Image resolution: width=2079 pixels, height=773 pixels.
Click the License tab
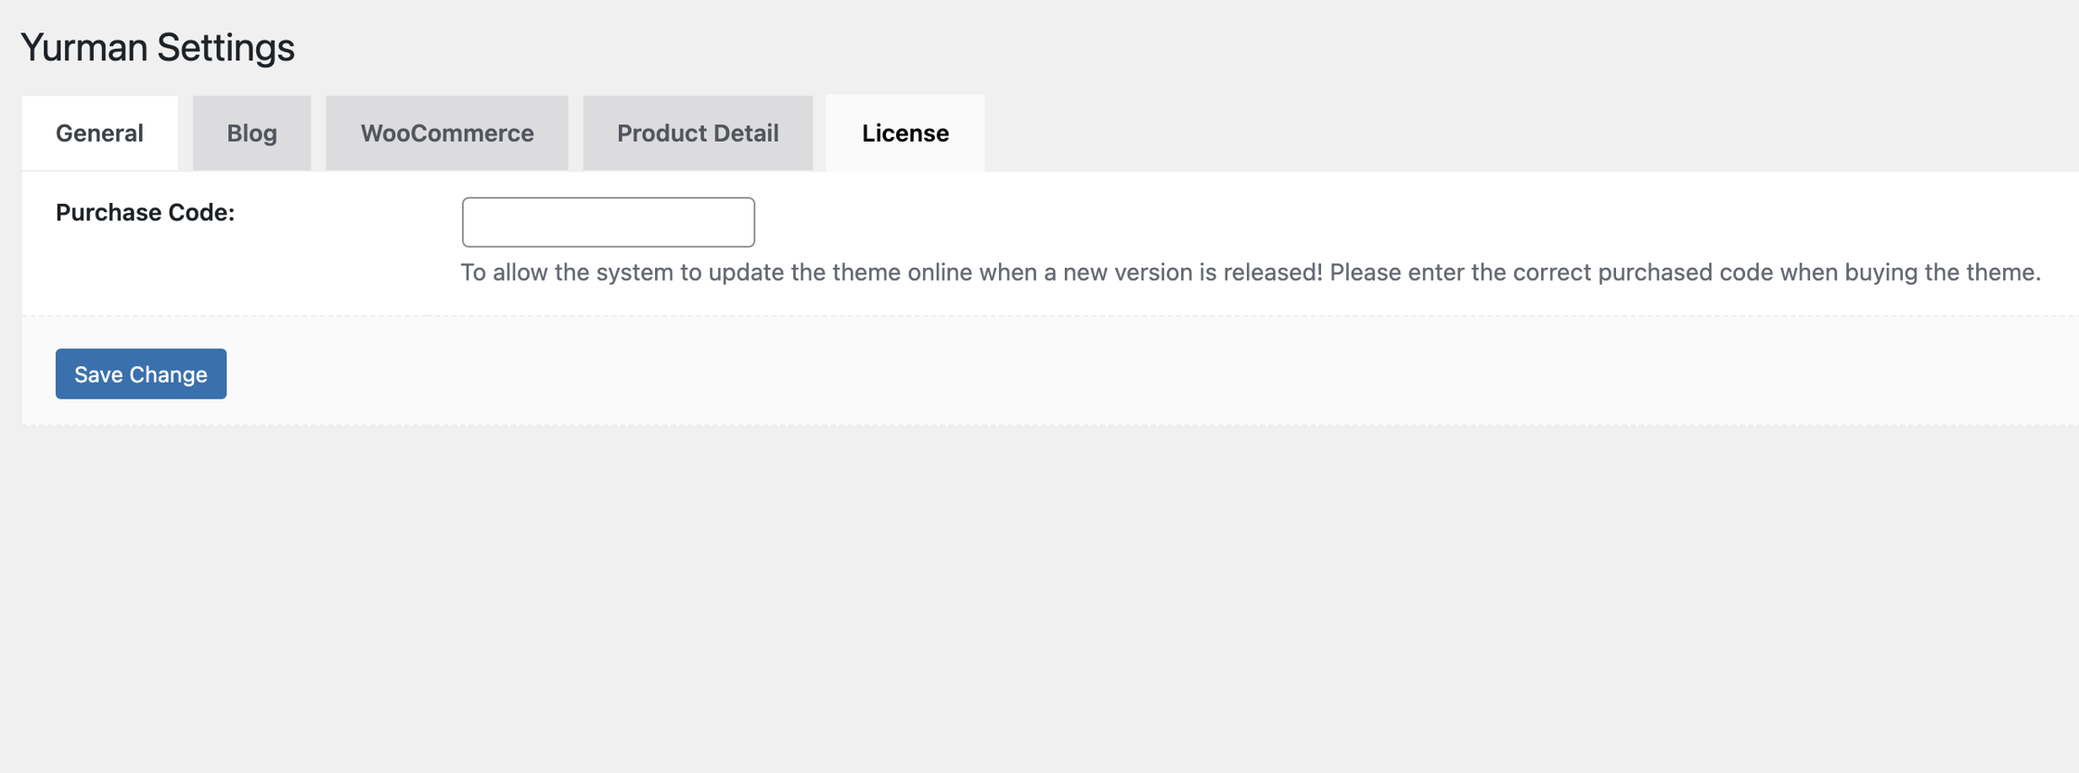905,133
